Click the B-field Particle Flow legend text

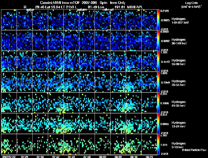194,150
